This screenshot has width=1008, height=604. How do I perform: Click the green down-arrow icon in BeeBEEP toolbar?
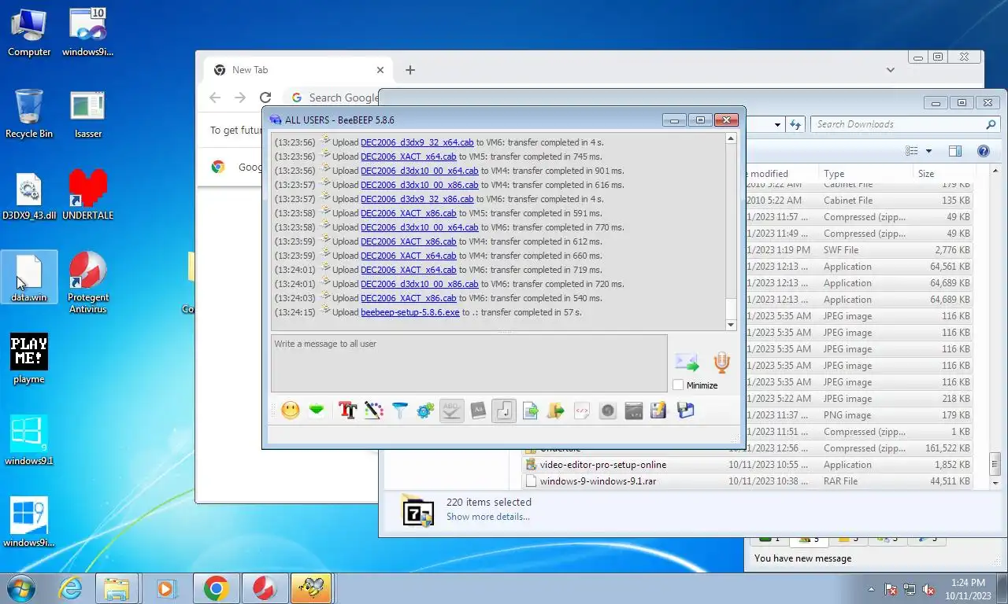tap(317, 410)
